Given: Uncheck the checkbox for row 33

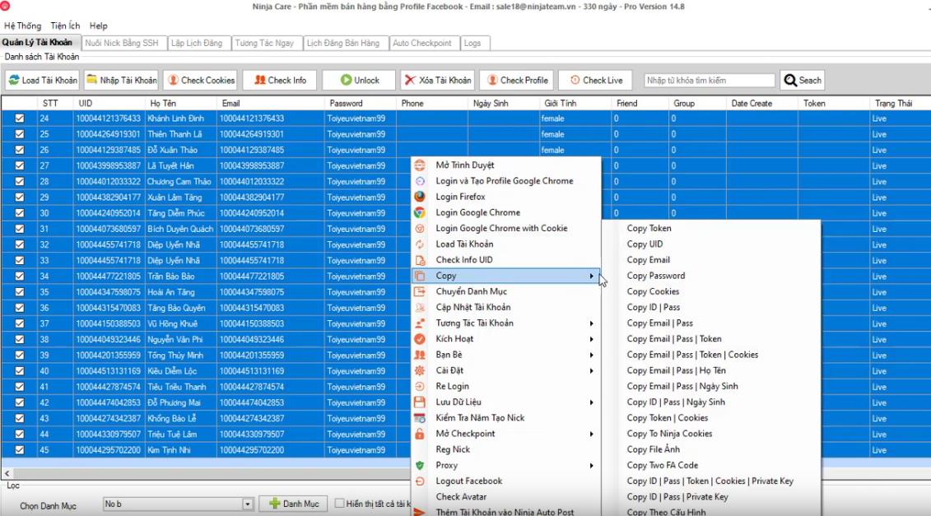Looking at the screenshot, I should click(x=20, y=260).
